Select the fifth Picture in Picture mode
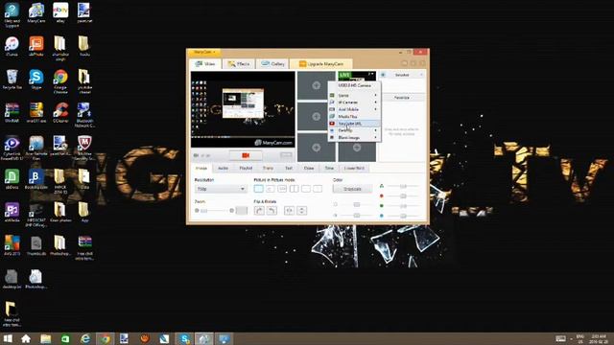Screen dimensions: 614x345 pos(306,189)
